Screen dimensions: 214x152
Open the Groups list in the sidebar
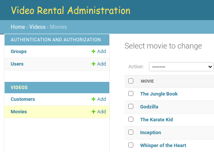point(19,52)
